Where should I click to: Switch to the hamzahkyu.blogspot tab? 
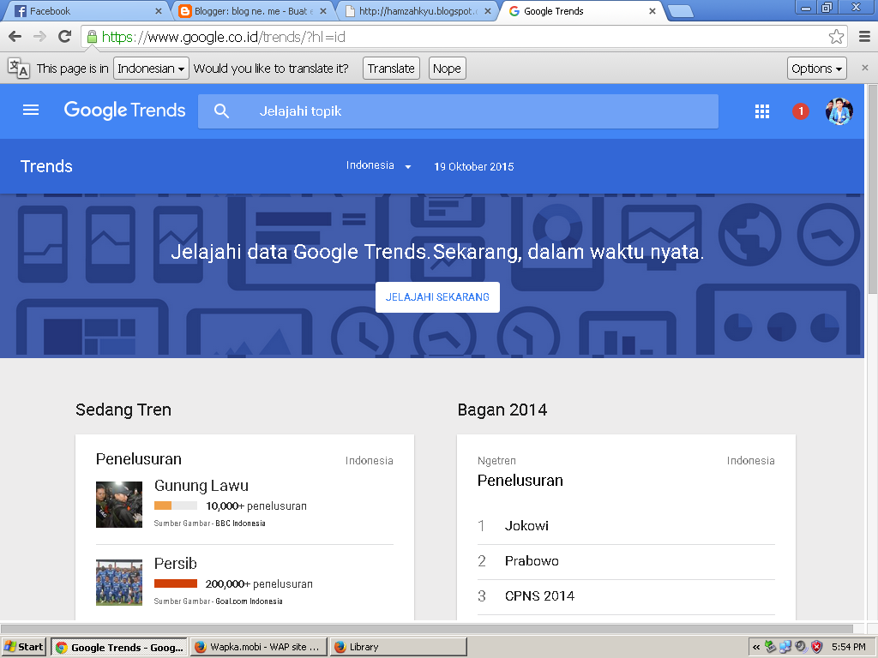click(x=418, y=11)
